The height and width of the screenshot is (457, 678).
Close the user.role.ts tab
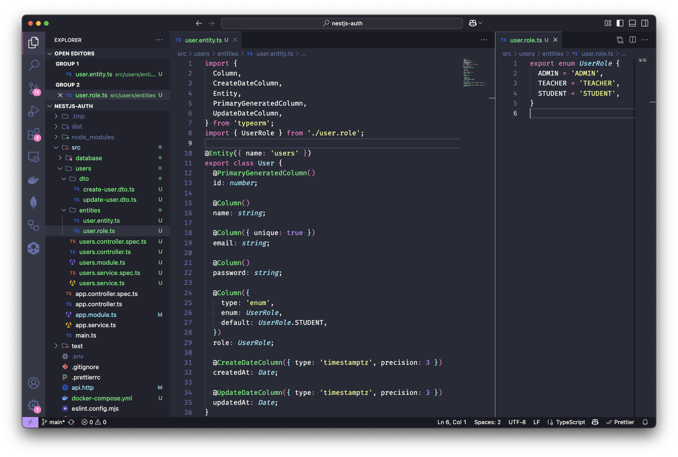pos(555,40)
